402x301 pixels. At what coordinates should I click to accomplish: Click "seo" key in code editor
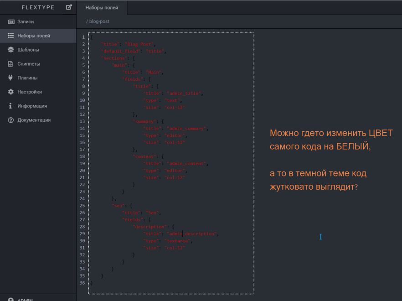[x=118, y=206]
